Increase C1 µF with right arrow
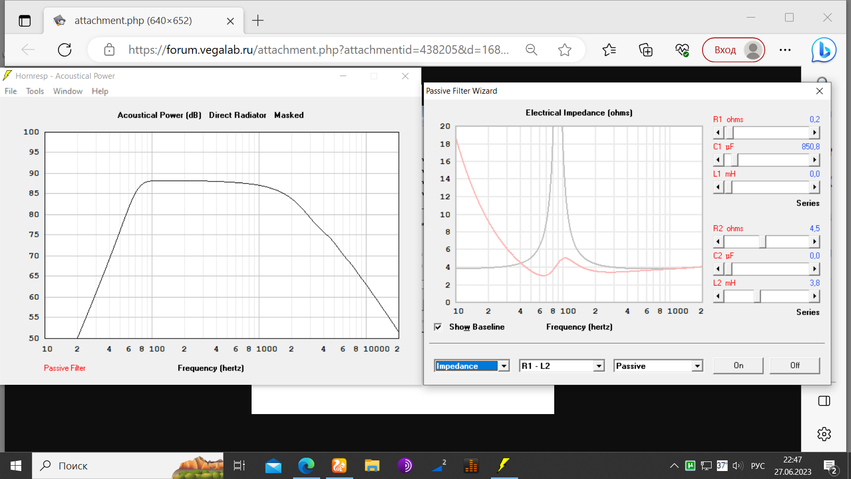Screen dimensions: 851x479 814,160
